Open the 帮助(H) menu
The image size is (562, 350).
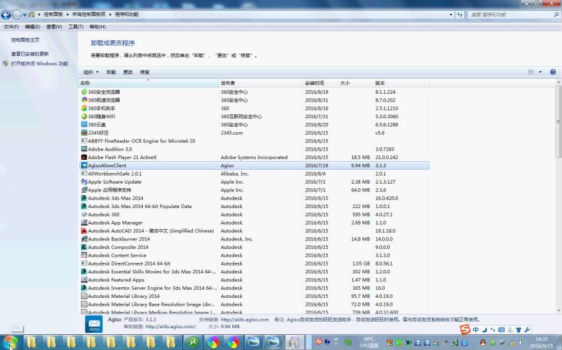[97, 27]
